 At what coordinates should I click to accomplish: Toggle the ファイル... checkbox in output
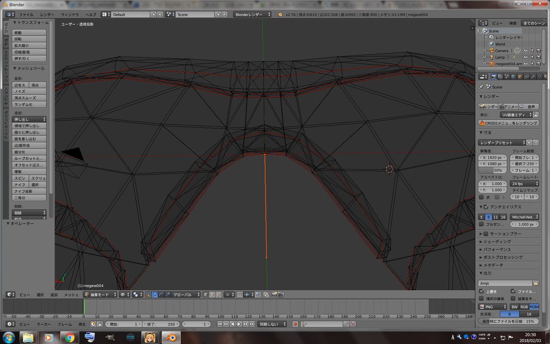(513, 291)
